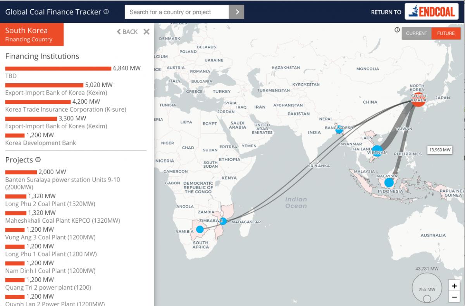The width and height of the screenshot is (465, 306).
Task: Click the search for country or project field
Action: click(177, 12)
